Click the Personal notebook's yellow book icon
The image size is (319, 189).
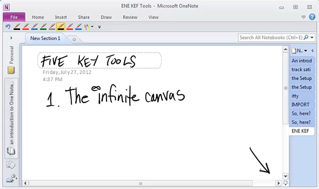click(11, 70)
